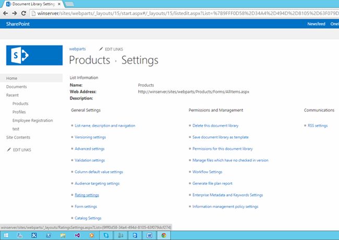
Task: Open Employee Registration under Recent
Action: (33, 120)
